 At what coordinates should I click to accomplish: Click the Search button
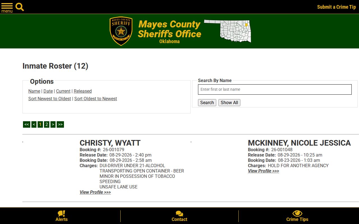[x=207, y=102]
